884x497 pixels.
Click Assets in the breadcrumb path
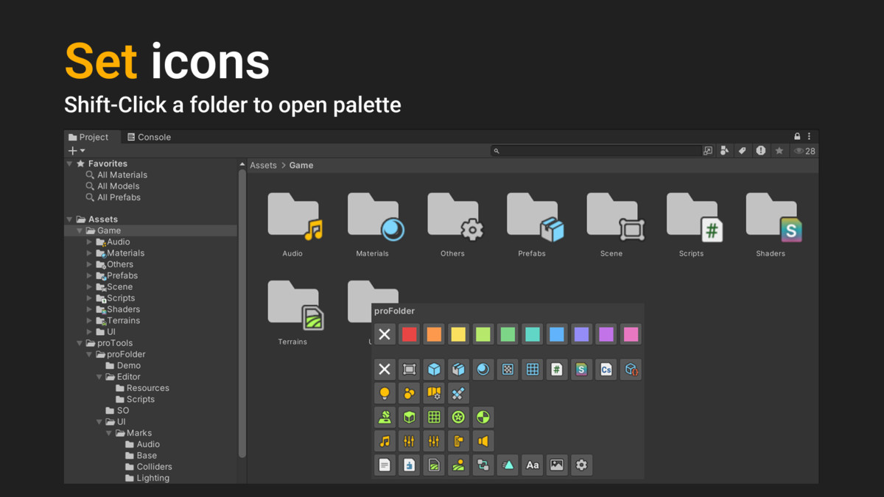point(263,165)
